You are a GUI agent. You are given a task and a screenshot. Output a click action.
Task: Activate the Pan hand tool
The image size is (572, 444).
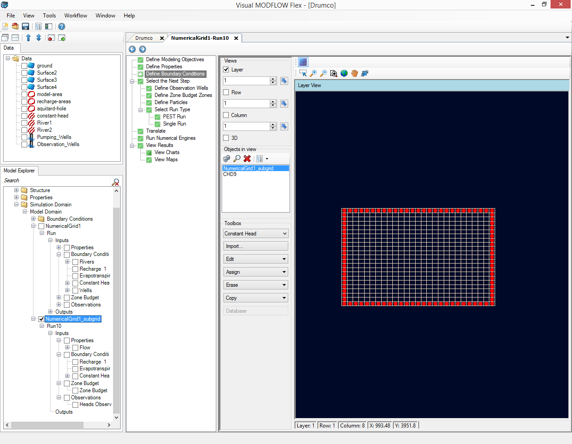354,73
